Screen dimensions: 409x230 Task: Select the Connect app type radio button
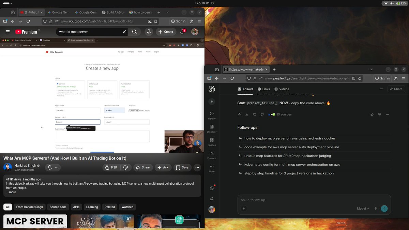click(x=58, y=84)
